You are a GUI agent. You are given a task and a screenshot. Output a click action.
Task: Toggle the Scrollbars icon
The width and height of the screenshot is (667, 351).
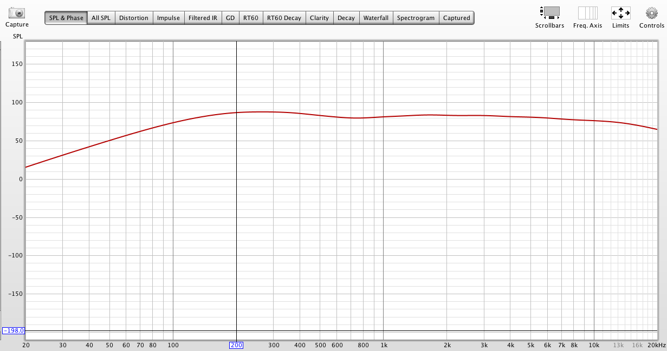click(x=549, y=13)
